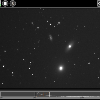This screenshot has height=100, width=100.
Task: Click the 10000 label on histogram scale
Action: [x=82, y=98]
